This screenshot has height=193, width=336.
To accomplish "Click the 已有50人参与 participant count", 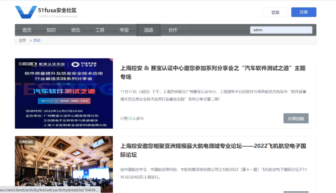I will pos(132,118).
